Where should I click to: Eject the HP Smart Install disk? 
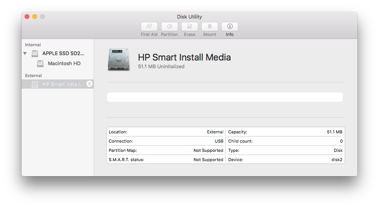coord(89,84)
